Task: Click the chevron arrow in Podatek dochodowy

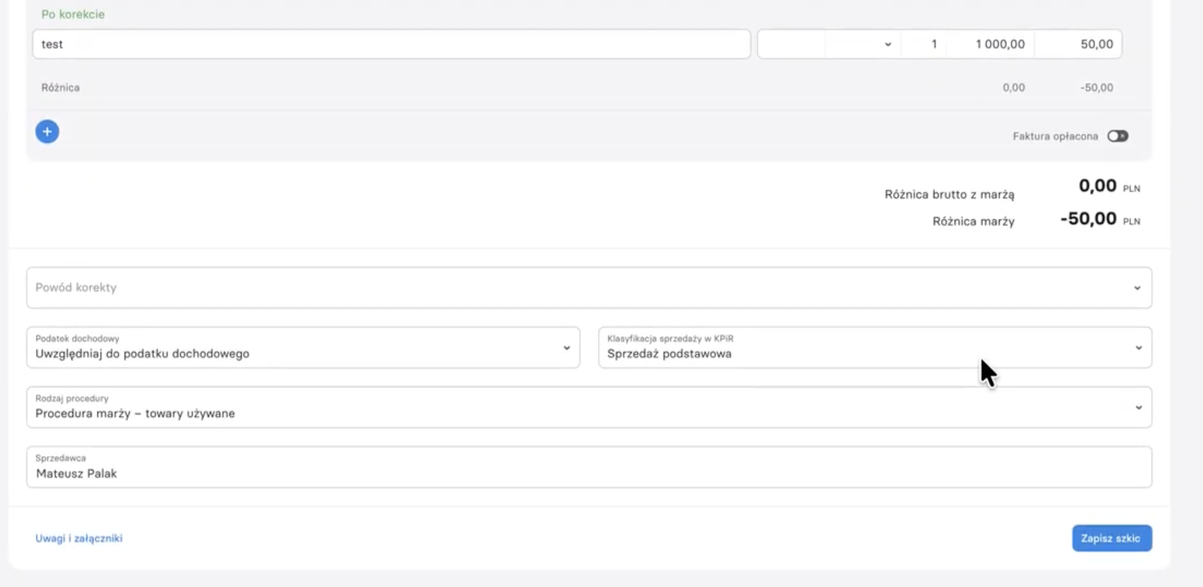Action: [567, 347]
